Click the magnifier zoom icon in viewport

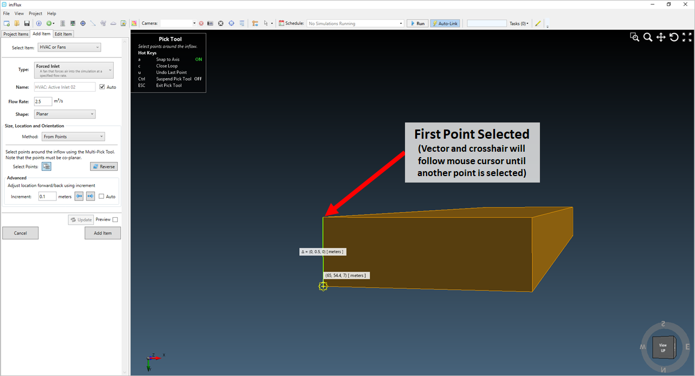[x=648, y=37]
